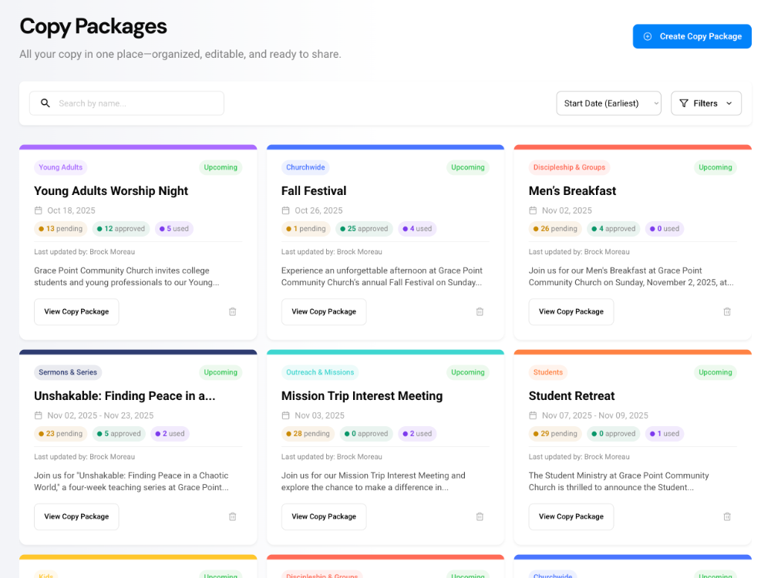Screen dimensions: 771x578
Task: Click the Discipleship & Groups tag on Men's Breakfast
Action: (570, 167)
